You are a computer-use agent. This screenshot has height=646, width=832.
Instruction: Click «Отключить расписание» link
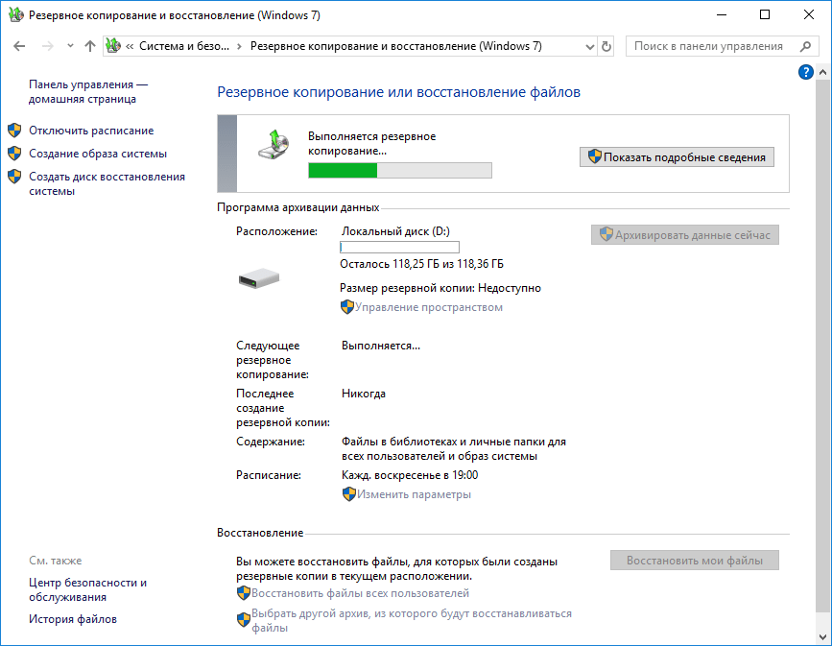coord(91,131)
